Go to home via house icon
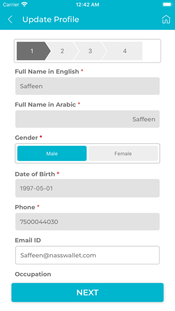The image size is (175, 311). tap(166, 20)
